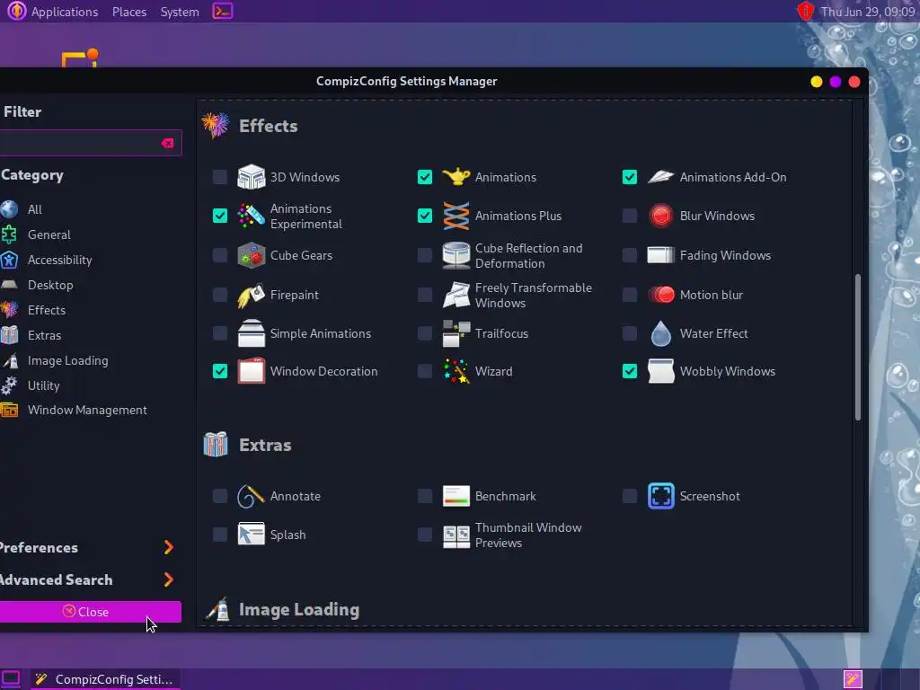
Task: Uncheck the Window Decoration checkbox
Action: click(x=220, y=371)
